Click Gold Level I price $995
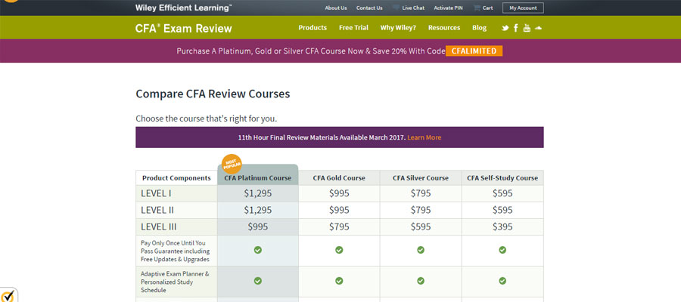Screen dimensions: 681x302 tap(339, 193)
